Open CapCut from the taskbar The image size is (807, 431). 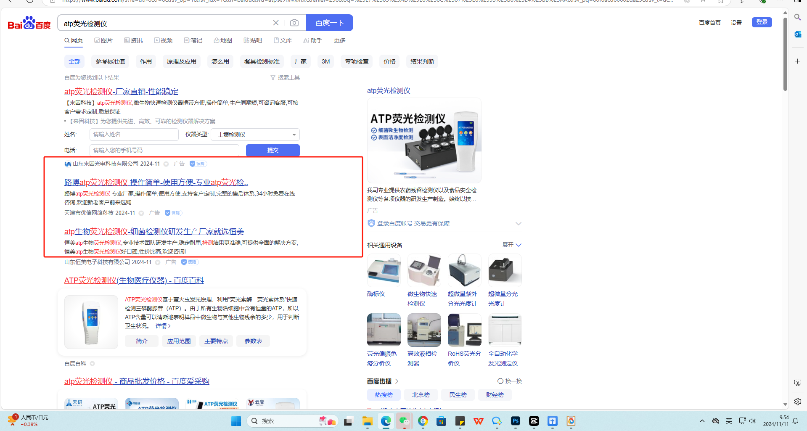pos(534,421)
